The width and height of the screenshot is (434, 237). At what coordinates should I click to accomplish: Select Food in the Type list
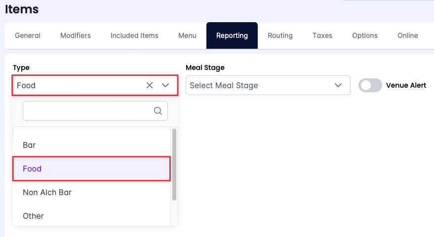(32, 169)
